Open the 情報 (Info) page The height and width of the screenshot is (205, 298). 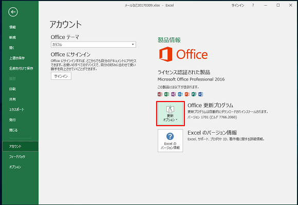[x=12, y=27]
